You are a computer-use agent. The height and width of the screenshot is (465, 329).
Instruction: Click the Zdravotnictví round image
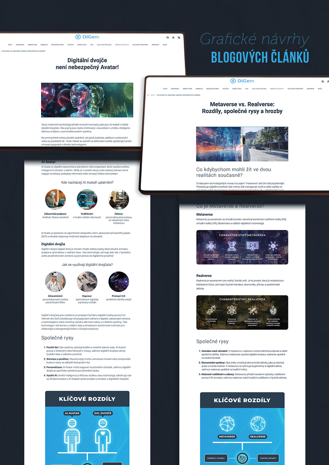pos(55,282)
